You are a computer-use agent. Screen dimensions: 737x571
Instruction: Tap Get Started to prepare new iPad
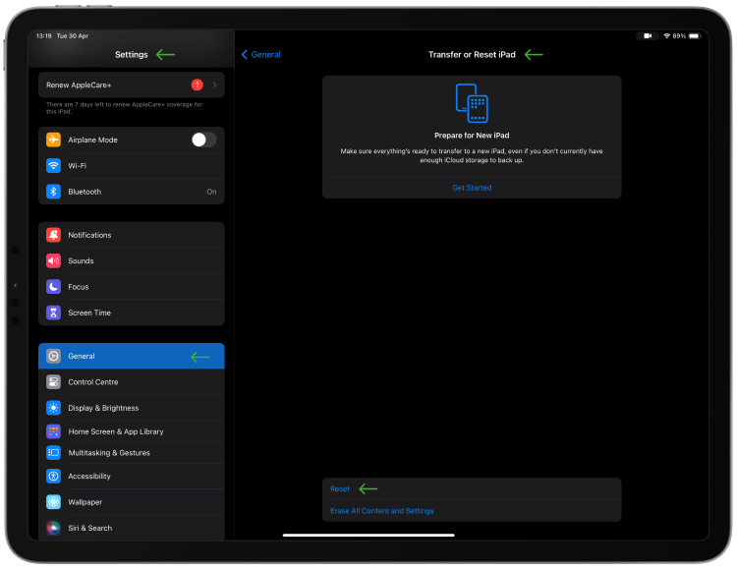tap(472, 188)
